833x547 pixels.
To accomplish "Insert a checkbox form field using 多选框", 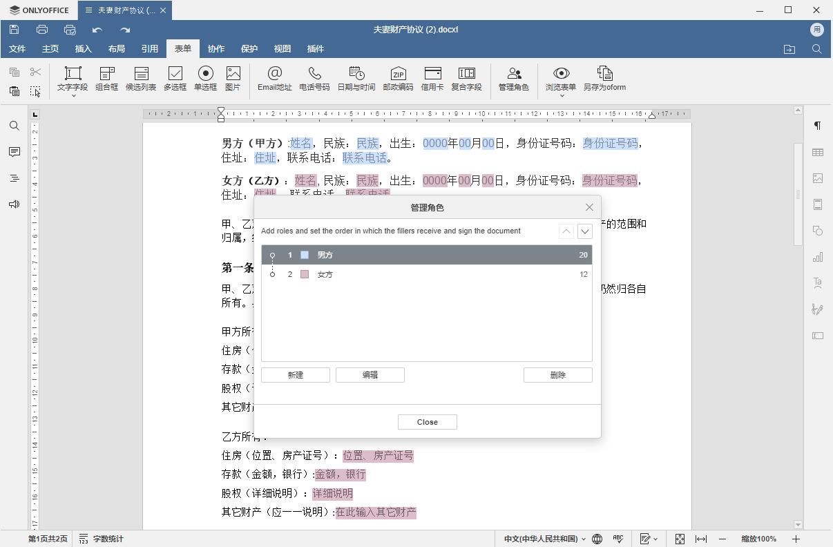I will (175, 79).
